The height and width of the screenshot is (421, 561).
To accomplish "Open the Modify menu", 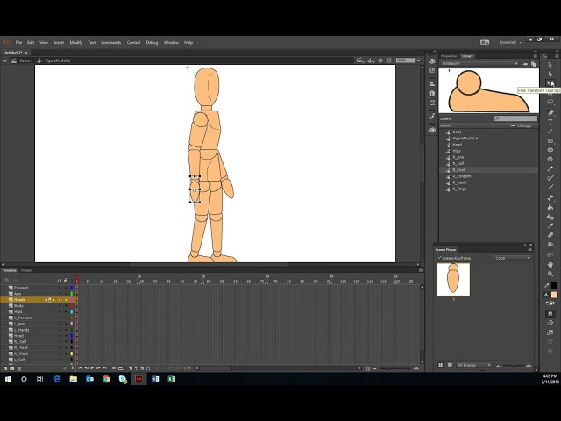I will [x=76, y=42].
